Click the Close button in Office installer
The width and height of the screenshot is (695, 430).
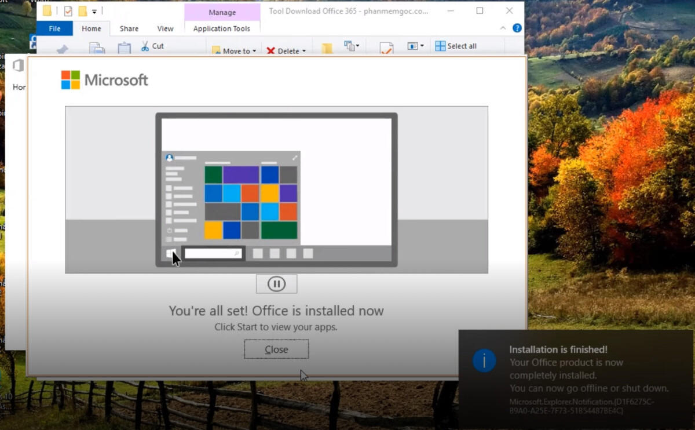pos(276,349)
